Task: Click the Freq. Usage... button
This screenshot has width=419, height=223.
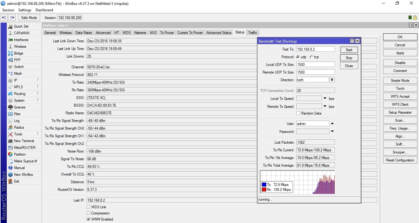Action: (400, 128)
